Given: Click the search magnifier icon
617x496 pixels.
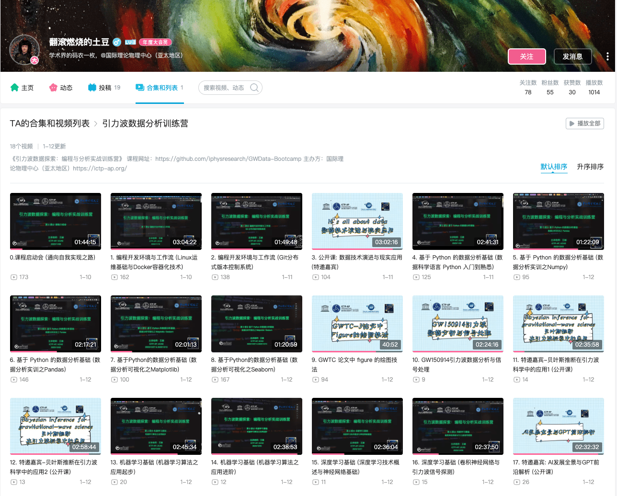Looking at the screenshot, I should [x=254, y=88].
